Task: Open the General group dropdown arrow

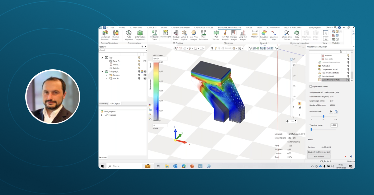Action: click(268, 43)
